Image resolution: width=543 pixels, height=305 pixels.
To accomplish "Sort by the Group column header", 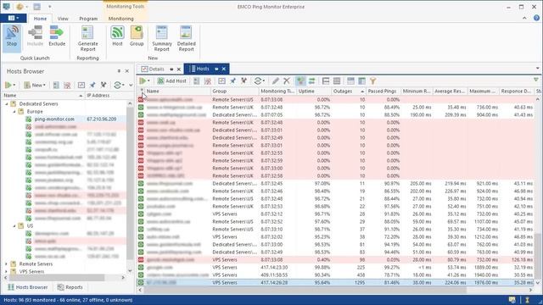I will [234, 91].
